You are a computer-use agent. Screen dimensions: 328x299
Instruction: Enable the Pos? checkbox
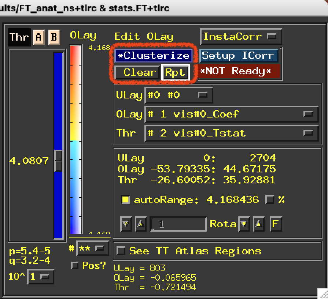(75, 266)
